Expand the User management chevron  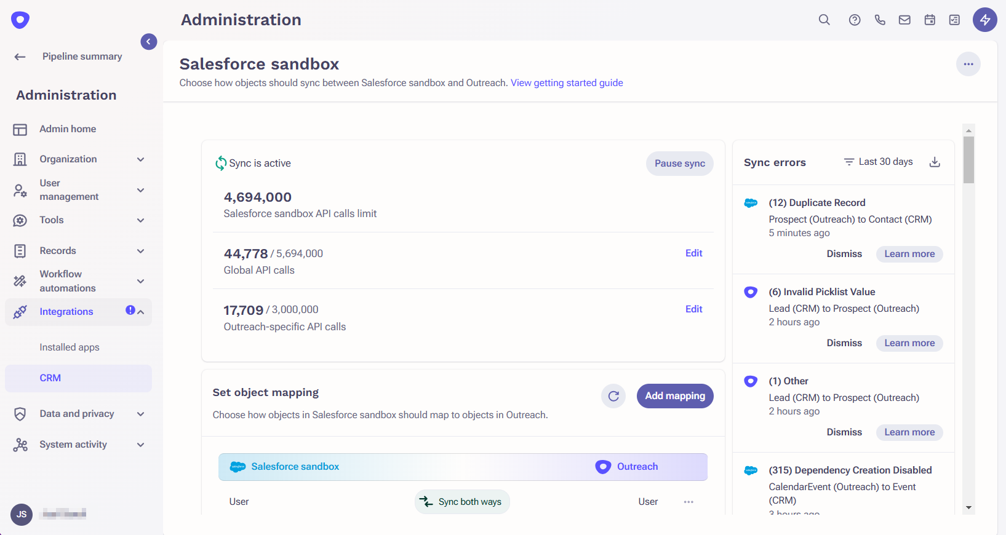[141, 190]
